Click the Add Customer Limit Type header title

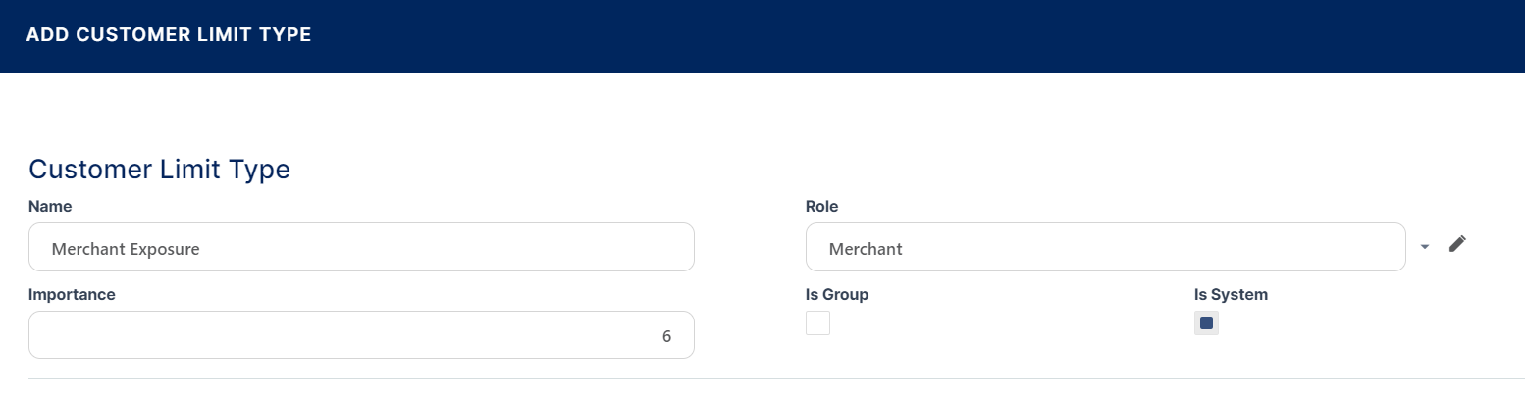[168, 35]
